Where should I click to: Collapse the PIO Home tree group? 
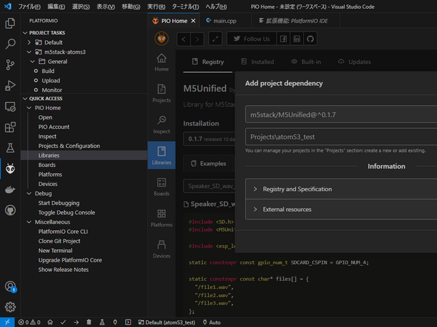coord(29,108)
